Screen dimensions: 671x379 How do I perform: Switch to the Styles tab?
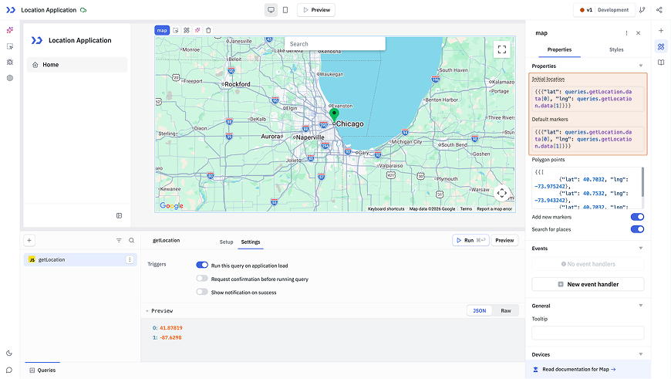point(616,49)
